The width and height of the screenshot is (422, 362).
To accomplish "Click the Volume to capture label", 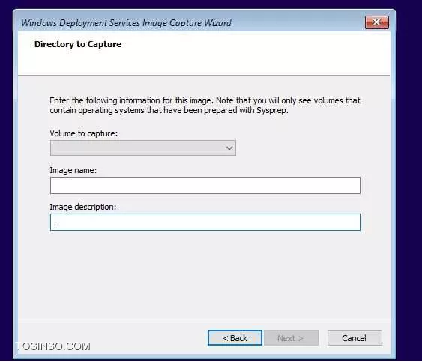I will point(84,133).
